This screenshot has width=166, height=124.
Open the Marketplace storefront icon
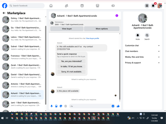97,6
